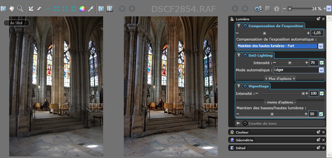Select the dust eraser tool
Viewport: 332px width, 158px height.
click(x=40, y=9)
